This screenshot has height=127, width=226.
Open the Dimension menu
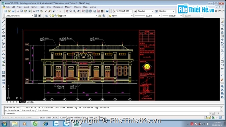[x=58, y=7]
